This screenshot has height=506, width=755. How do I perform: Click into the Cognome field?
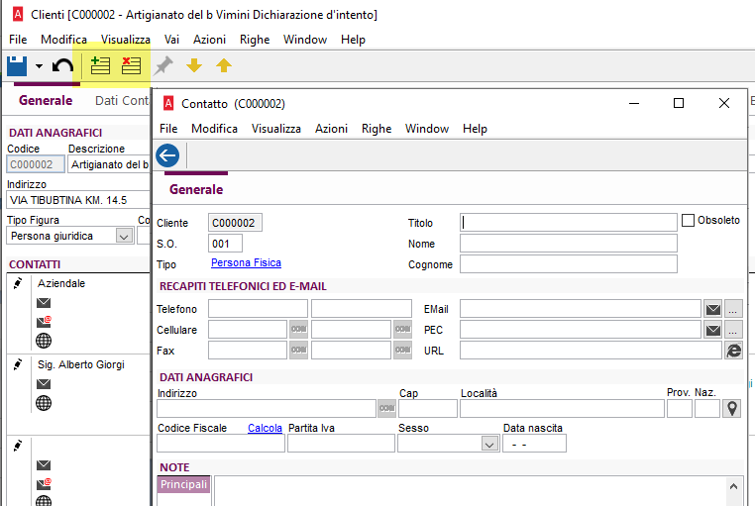(x=568, y=264)
